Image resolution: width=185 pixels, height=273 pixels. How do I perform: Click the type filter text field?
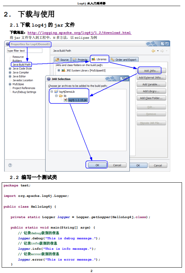[x=25, y=51]
